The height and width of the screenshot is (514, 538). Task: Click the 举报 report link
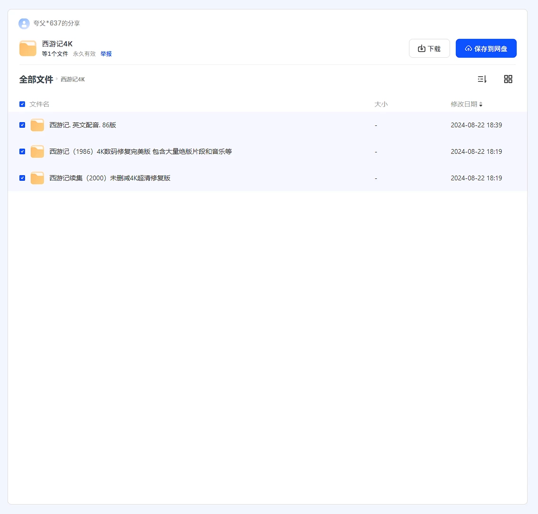pos(106,54)
